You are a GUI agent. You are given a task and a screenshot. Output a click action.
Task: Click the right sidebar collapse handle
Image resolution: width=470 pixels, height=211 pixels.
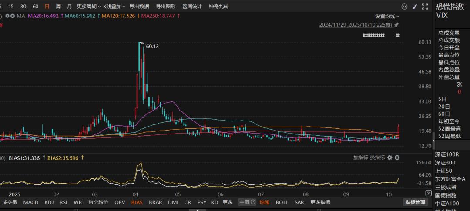coord(433,140)
